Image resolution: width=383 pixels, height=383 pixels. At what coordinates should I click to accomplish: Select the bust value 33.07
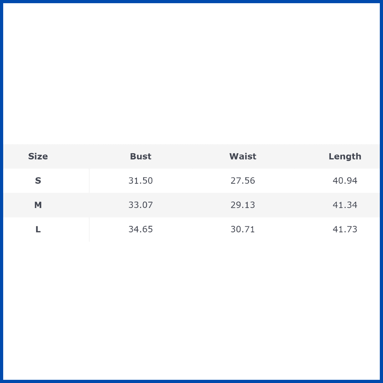tap(140, 205)
